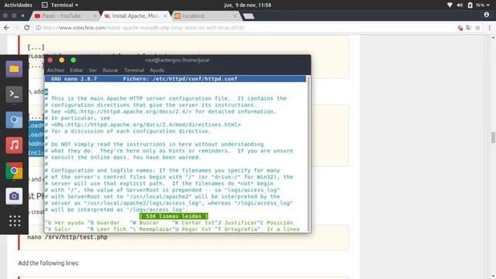
Task: Click the browser address bar URL
Action: (x=143, y=28)
